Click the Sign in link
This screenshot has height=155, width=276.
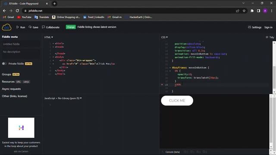tap(268, 27)
